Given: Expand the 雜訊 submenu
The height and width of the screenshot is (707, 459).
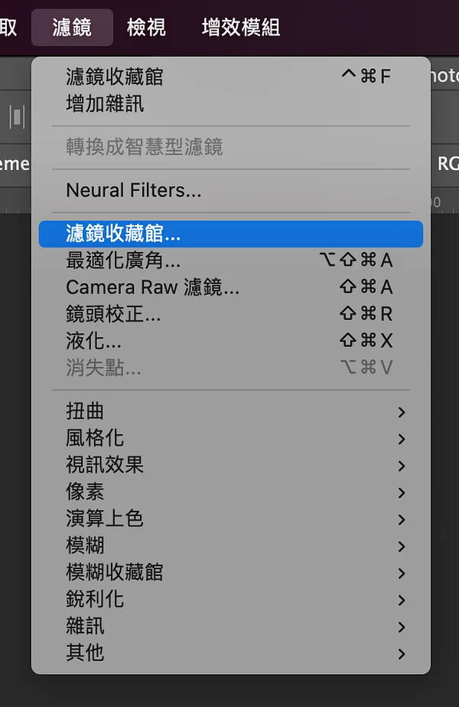Looking at the screenshot, I should [230, 627].
